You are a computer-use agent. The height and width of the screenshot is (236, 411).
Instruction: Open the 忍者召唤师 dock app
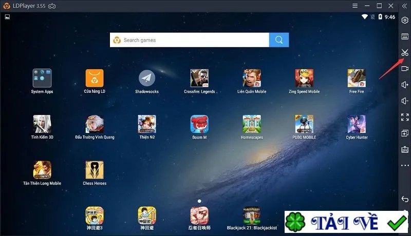pyautogui.click(x=199, y=215)
